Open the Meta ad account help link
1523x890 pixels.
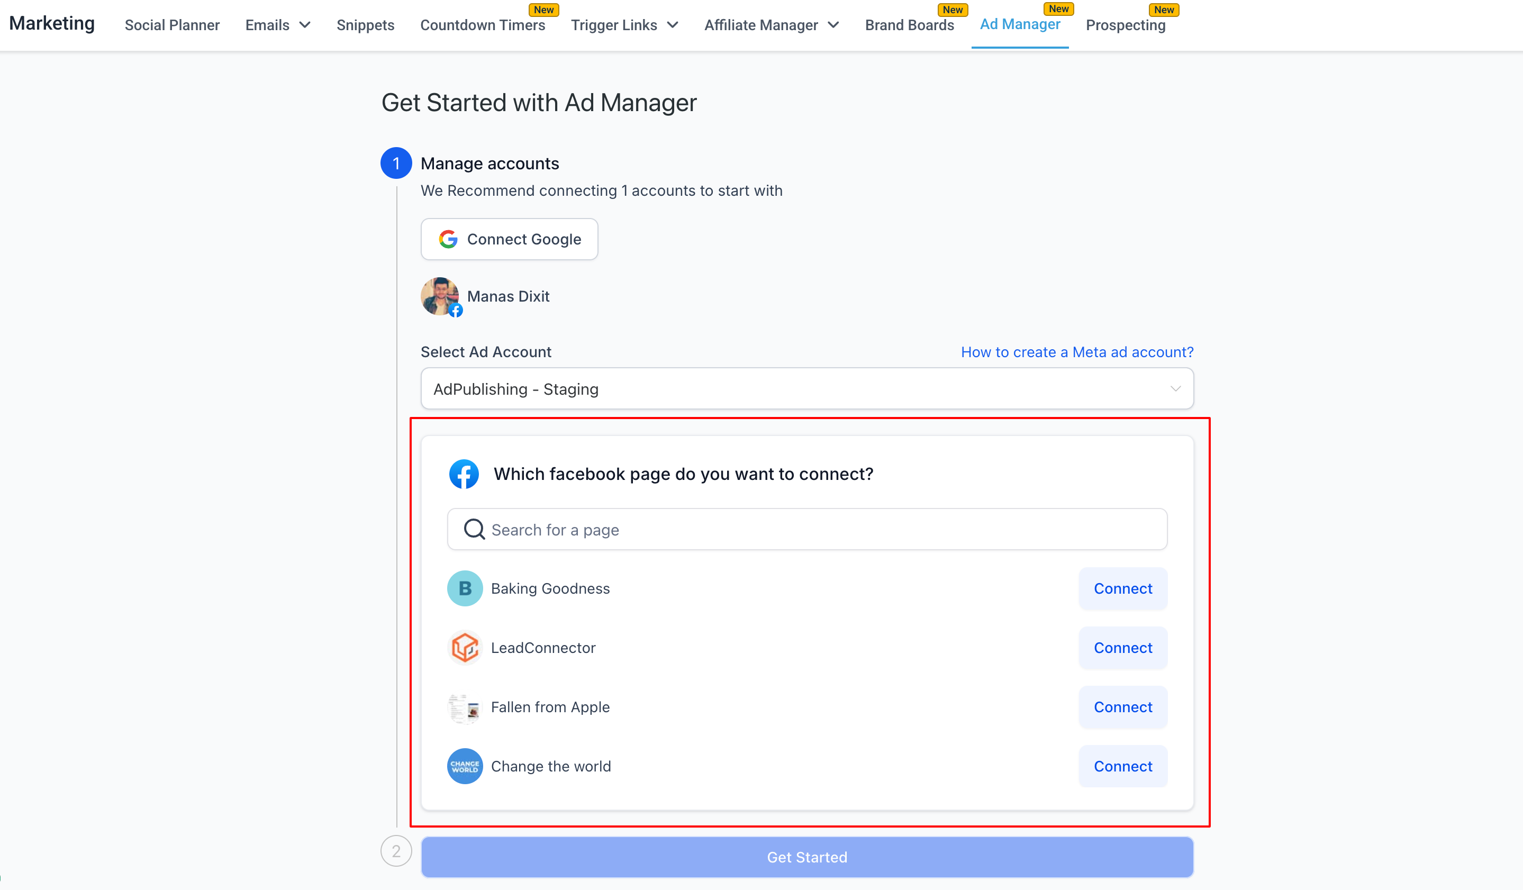[x=1077, y=352]
